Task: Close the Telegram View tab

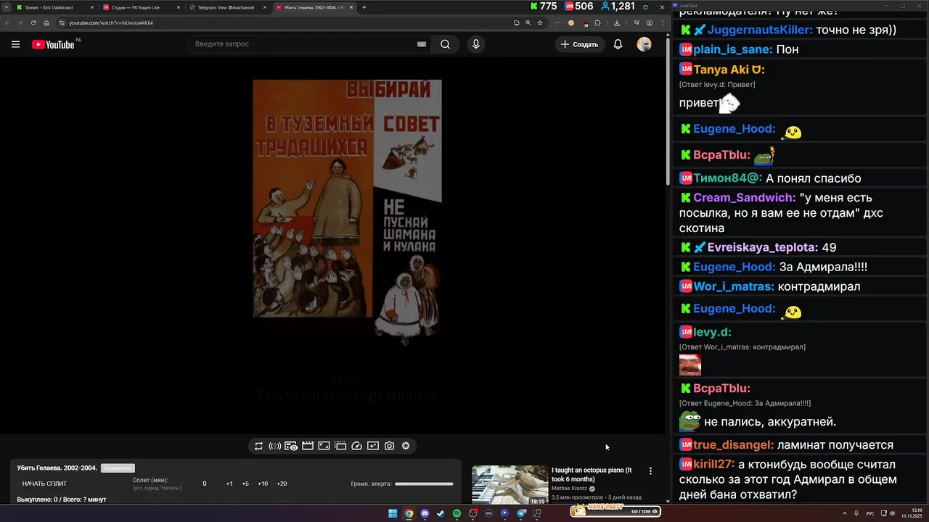Action: point(264,7)
